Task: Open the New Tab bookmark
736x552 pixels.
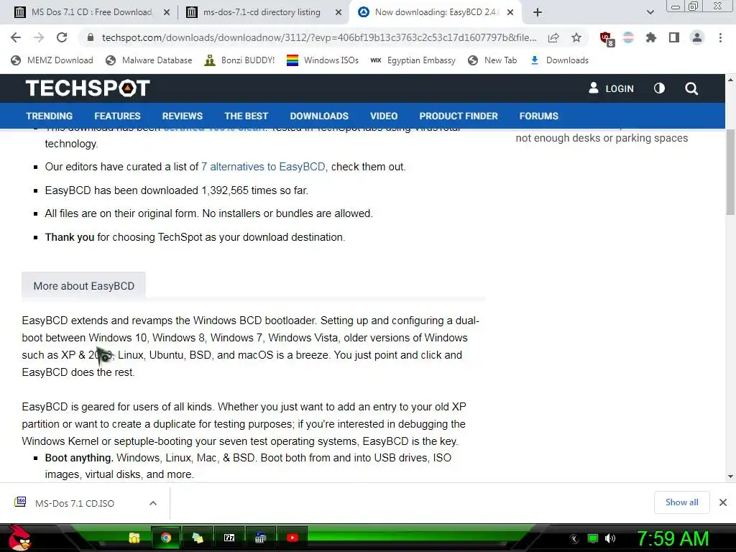Action: 492,60
